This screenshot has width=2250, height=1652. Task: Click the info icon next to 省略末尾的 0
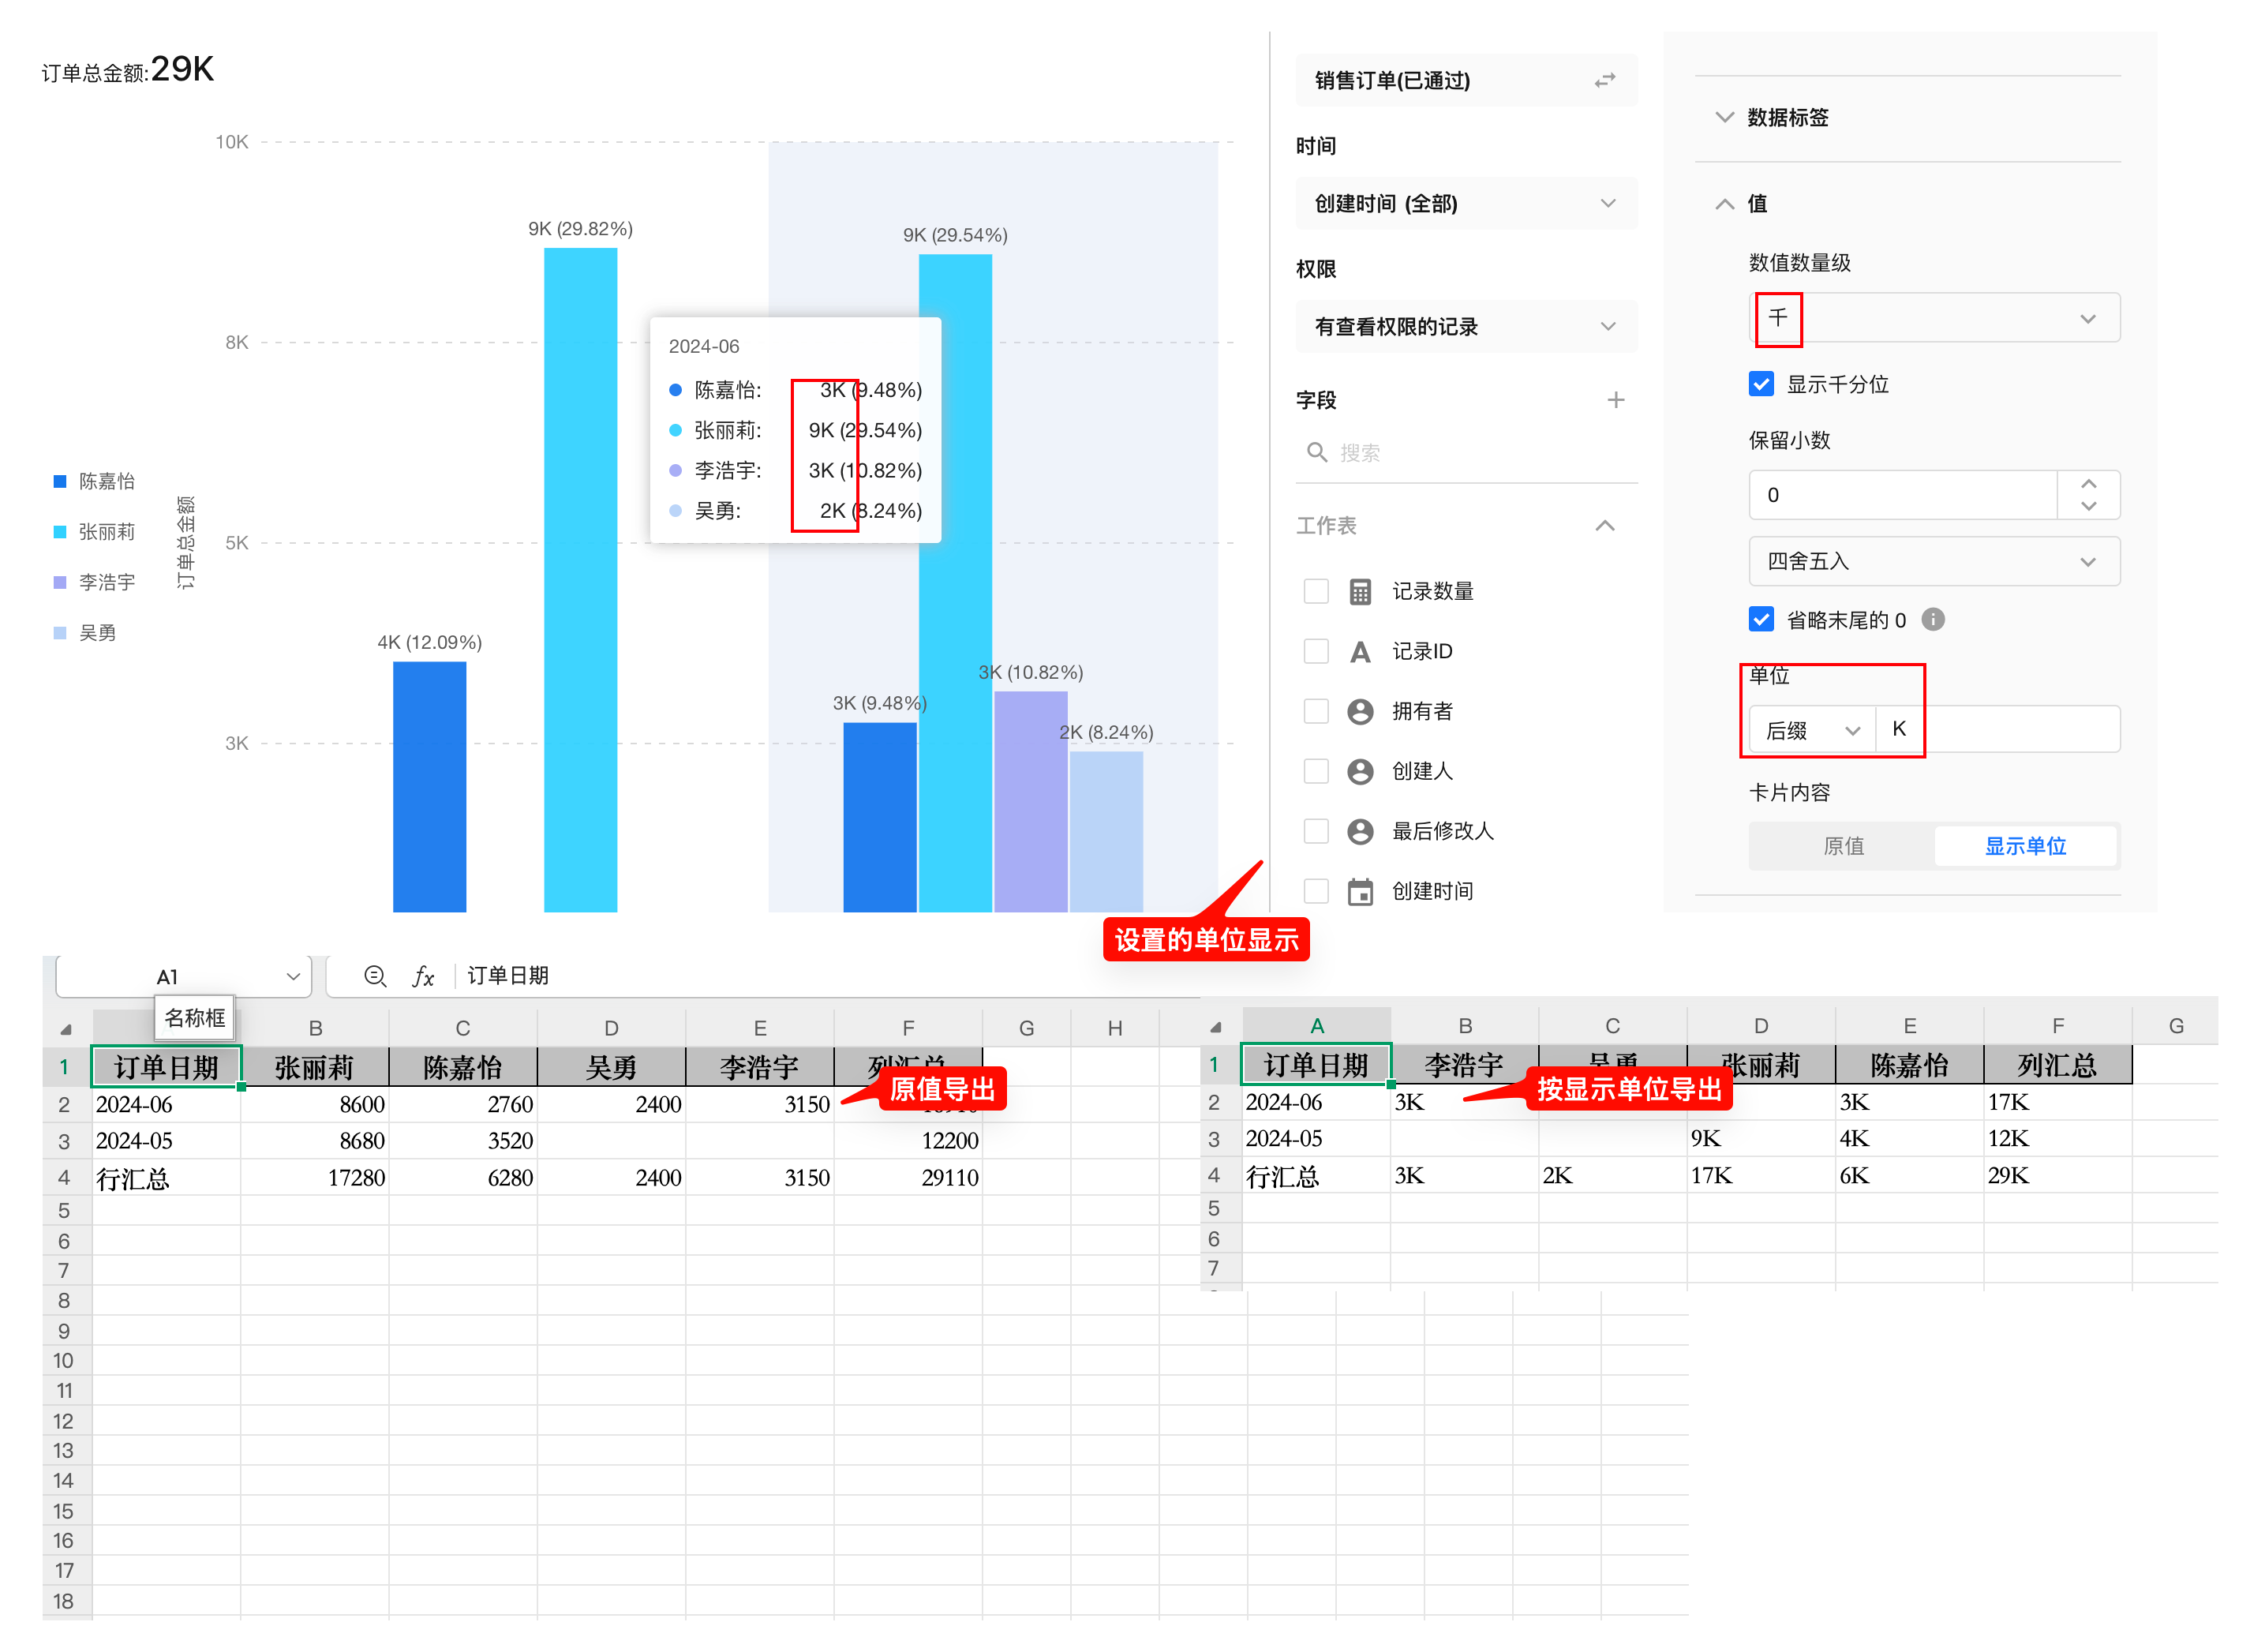(1932, 619)
